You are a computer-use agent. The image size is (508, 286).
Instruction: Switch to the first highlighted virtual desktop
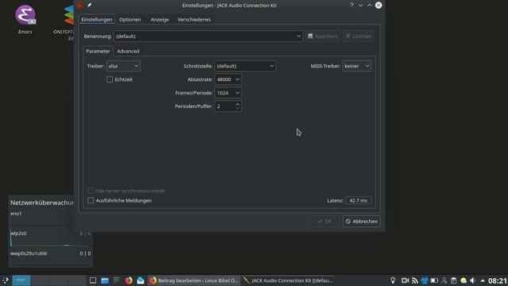point(21,280)
